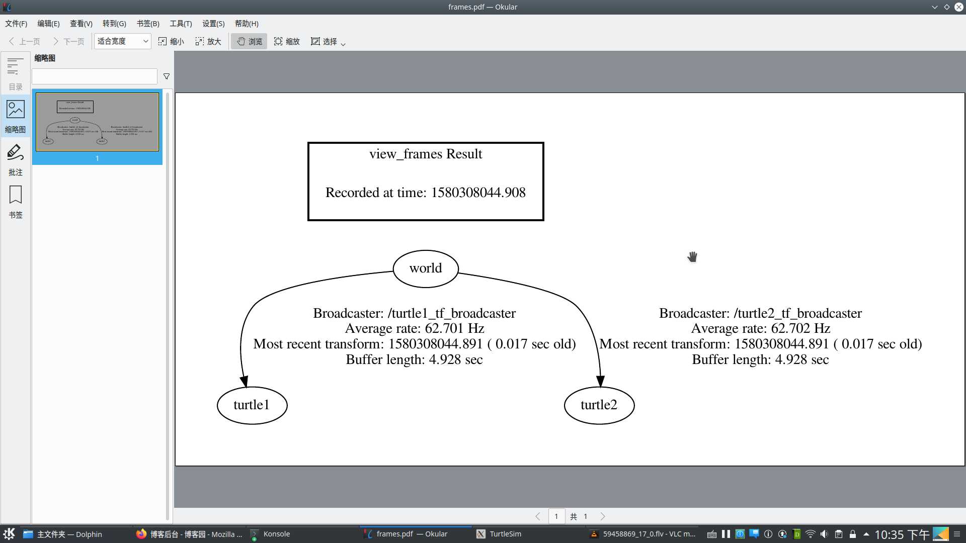Image resolution: width=966 pixels, height=543 pixels.
Task: Open the blue chat message tray icon
Action: tap(754, 534)
